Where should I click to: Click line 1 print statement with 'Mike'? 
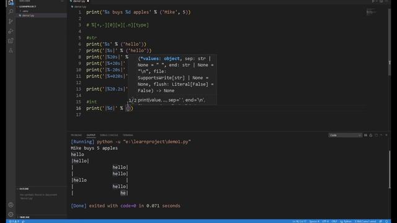point(138,12)
